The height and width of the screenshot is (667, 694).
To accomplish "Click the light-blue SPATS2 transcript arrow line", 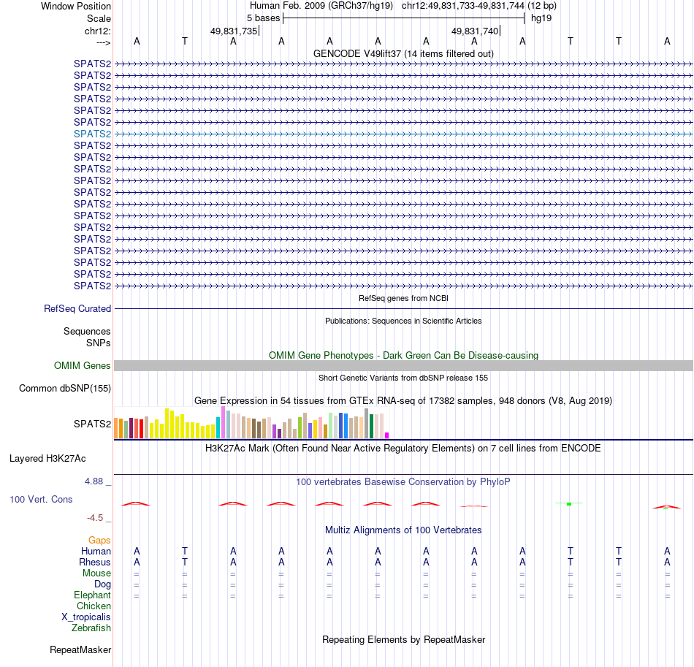I will 403,134.
